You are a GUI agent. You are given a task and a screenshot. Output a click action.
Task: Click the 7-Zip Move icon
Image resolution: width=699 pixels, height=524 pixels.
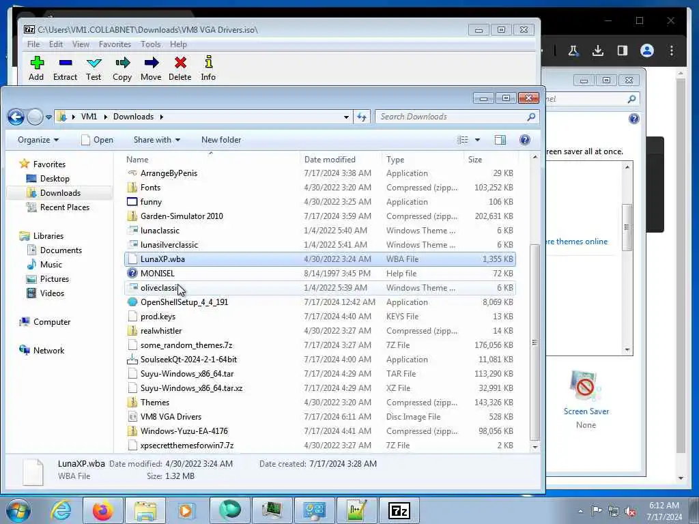151,63
